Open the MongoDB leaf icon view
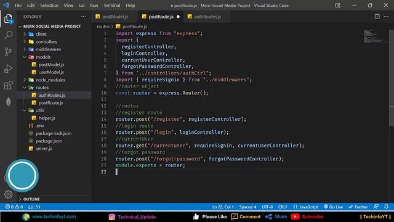The width and height of the screenshot is (394, 222). tap(8, 102)
